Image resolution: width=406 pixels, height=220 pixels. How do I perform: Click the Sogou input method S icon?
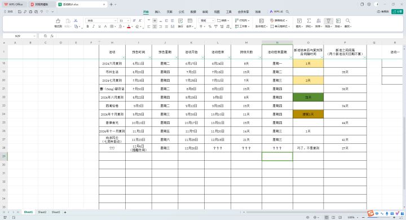371,213
